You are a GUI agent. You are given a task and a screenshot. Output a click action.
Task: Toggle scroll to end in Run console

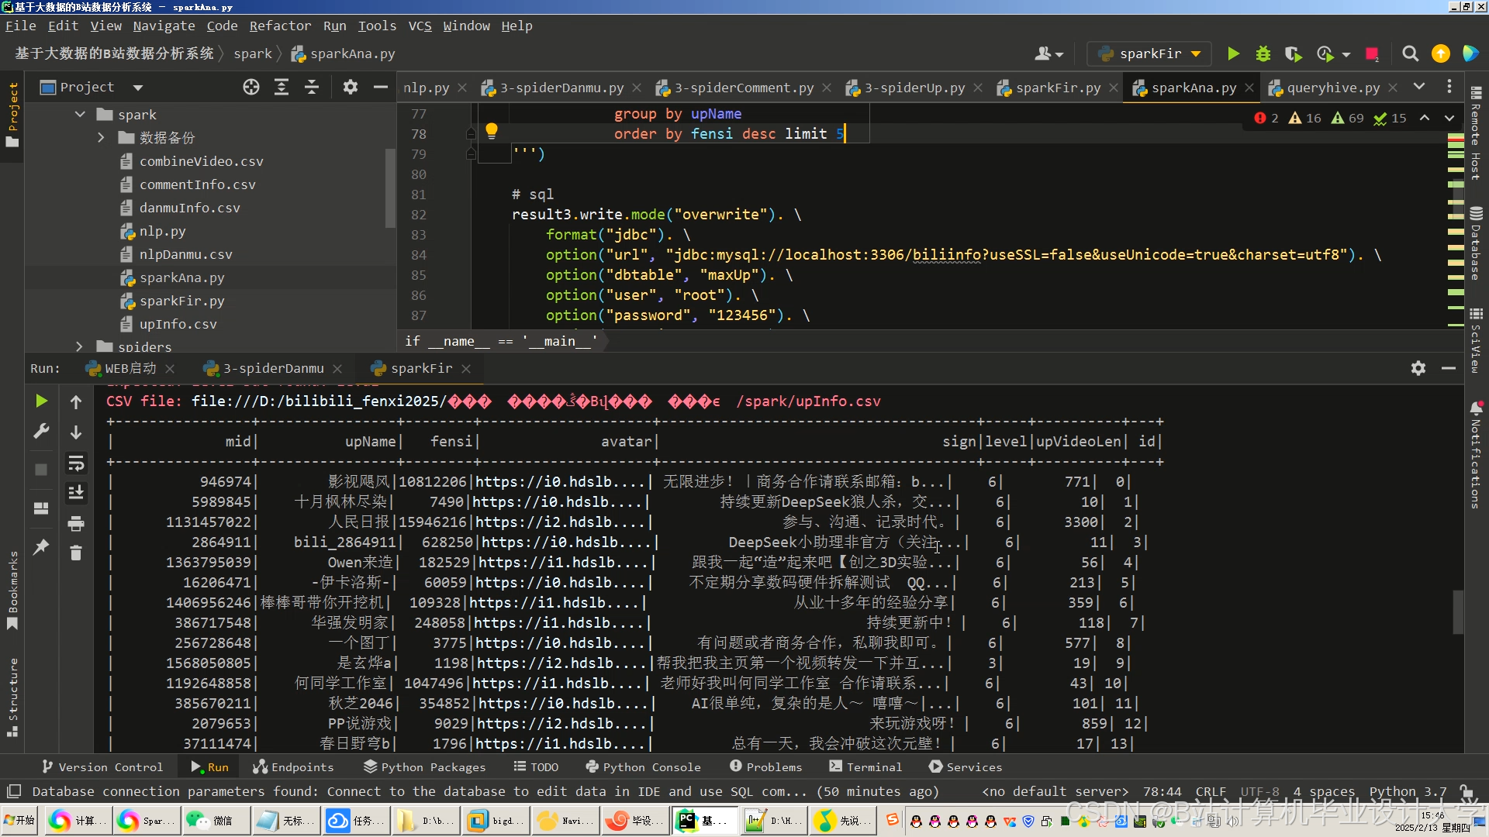pos(76,493)
